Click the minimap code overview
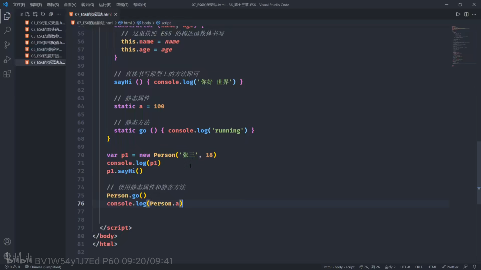 (x=461, y=45)
